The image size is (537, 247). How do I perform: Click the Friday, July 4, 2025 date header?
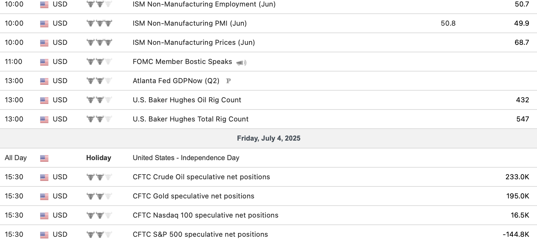(x=268, y=138)
